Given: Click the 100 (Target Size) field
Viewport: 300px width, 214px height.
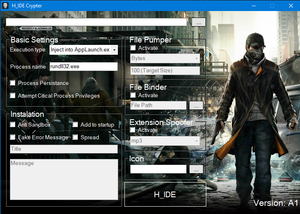Looking at the screenshot, I should pos(165,71).
